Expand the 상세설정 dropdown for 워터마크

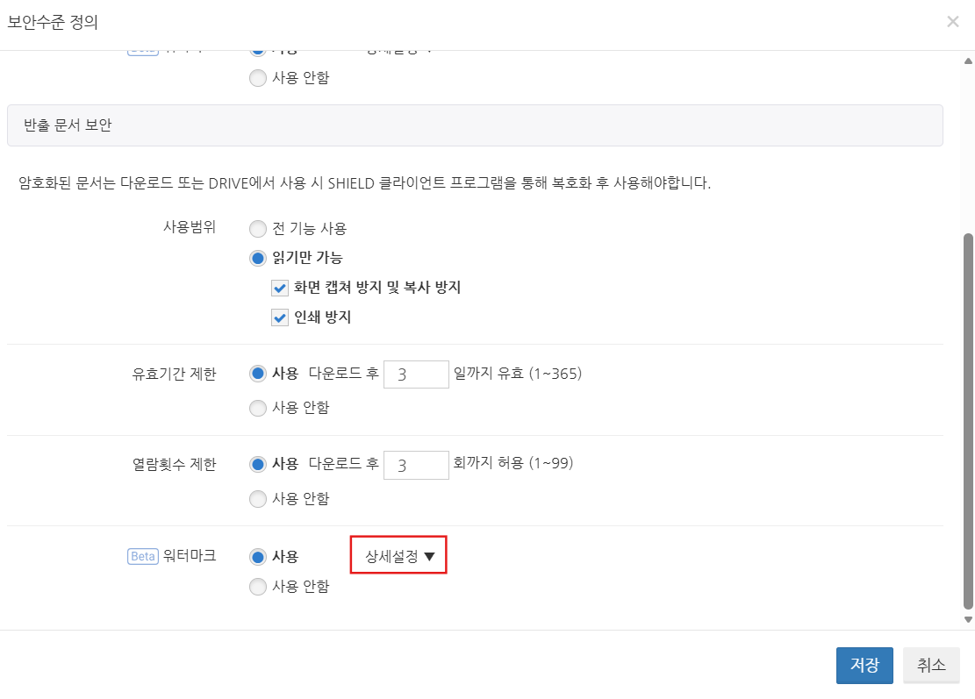coord(399,557)
